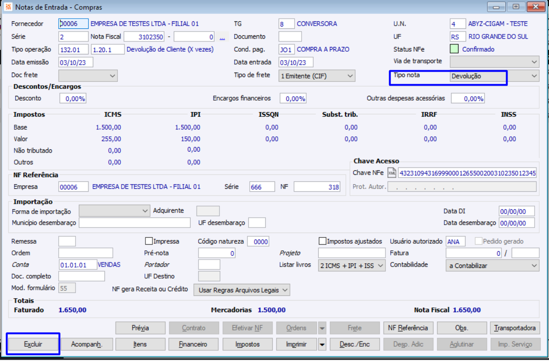Open the Transportadora button

[x=515, y=328]
